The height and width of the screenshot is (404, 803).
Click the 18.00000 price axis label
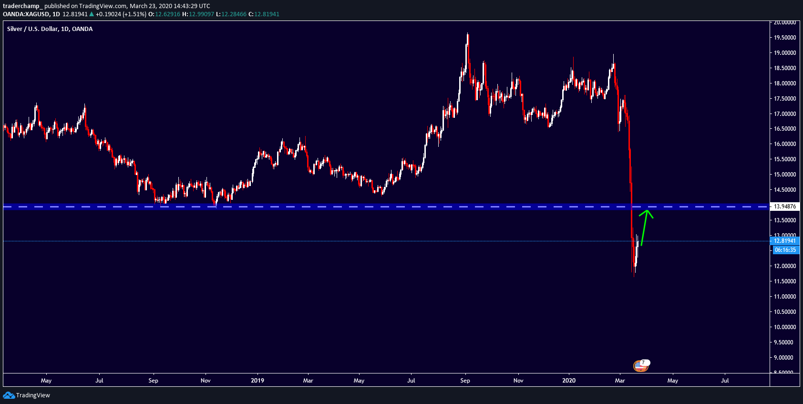(x=785, y=83)
